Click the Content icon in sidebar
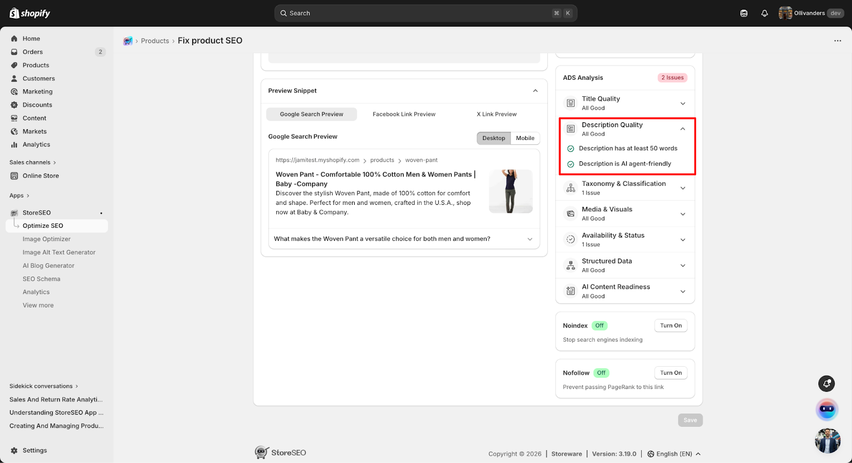 click(14, 118)
